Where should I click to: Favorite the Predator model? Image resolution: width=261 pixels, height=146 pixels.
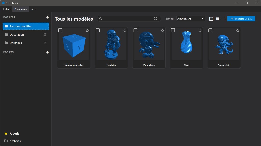(x=125, y=31)
